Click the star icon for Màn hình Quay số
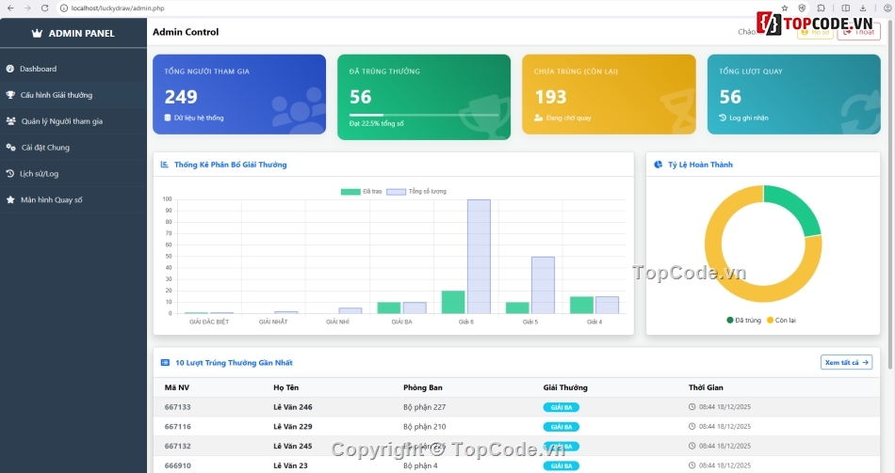Image resolution: width=895 pixels, height=473 pixels. click(x=10, y=200)
